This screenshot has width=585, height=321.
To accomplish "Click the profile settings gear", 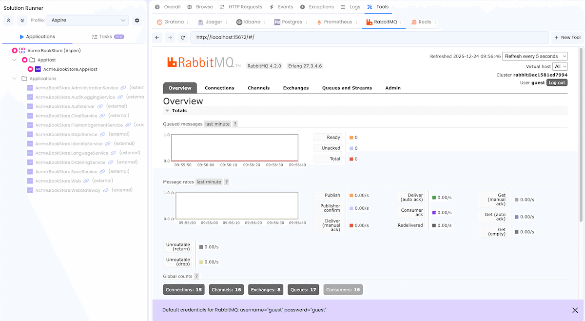I will click(x=136, y=20).
